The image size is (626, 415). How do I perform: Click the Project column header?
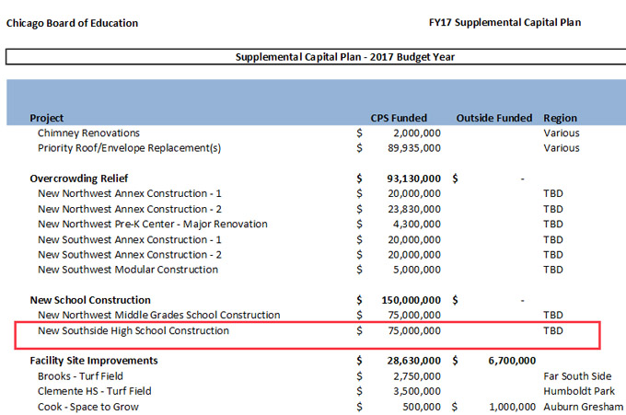46,118
